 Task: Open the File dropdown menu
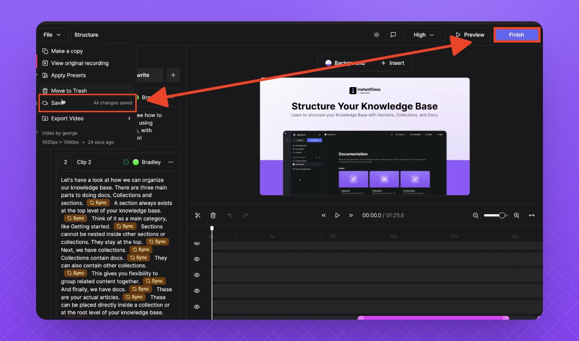tap(52, 35)
